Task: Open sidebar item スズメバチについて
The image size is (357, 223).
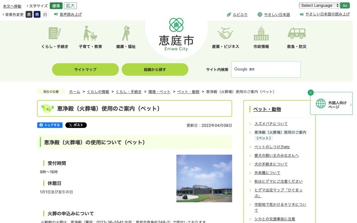Action: click(x=271, y=124)
